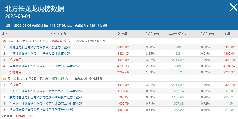Click 机构专用 in buy rank 5 row

coord(15,72)
